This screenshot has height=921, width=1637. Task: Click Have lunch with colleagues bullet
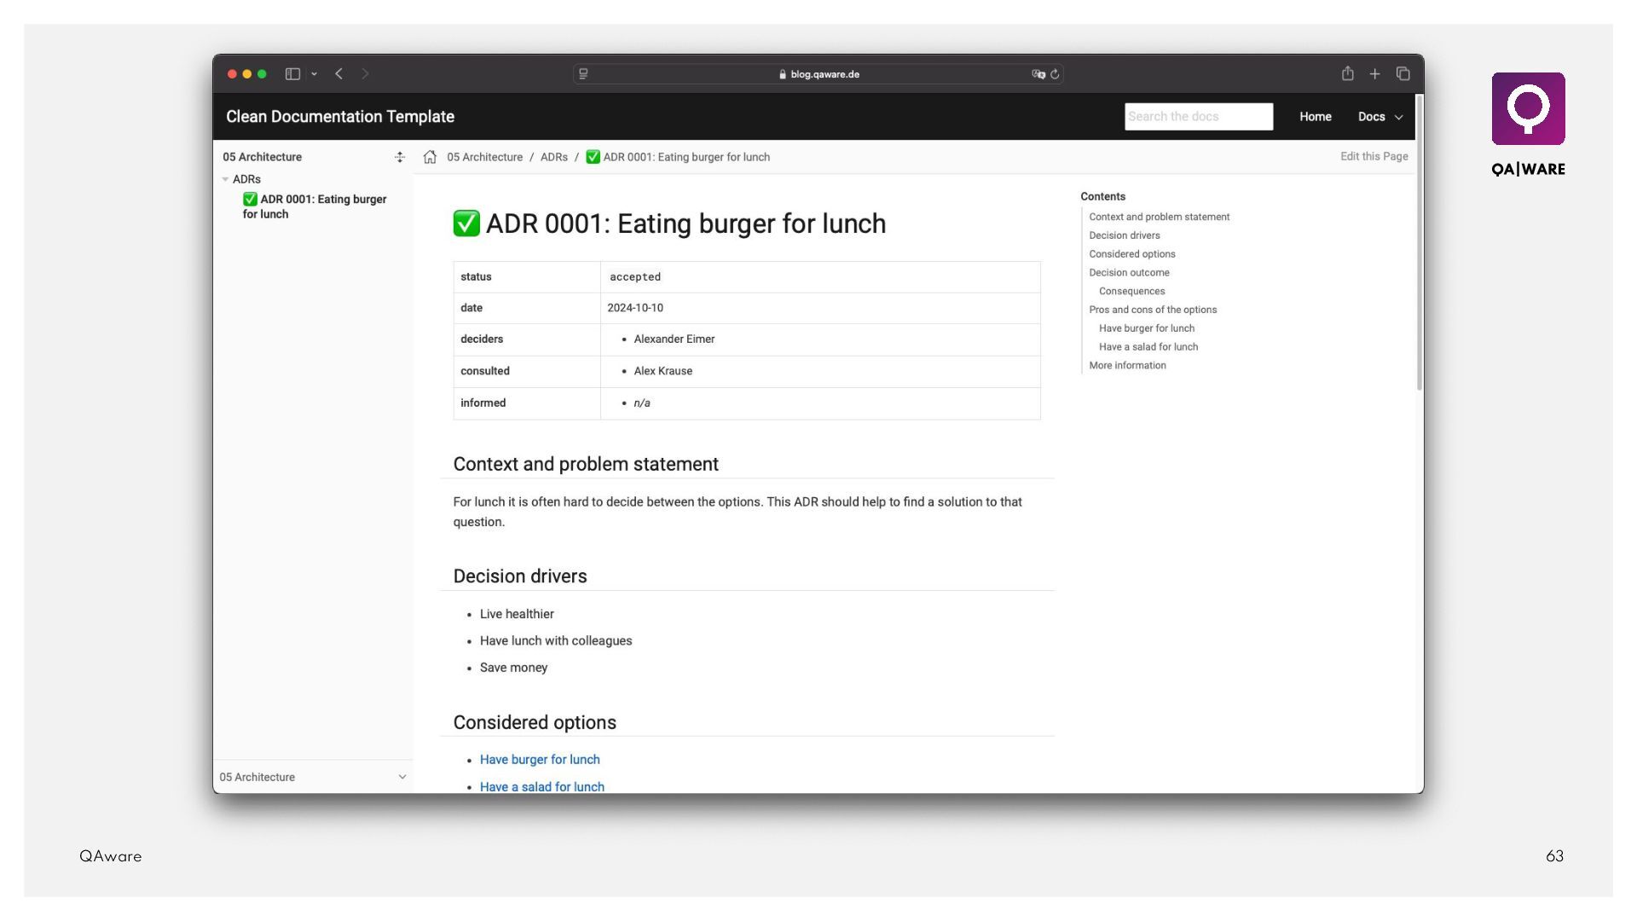[x=556, y=641]
